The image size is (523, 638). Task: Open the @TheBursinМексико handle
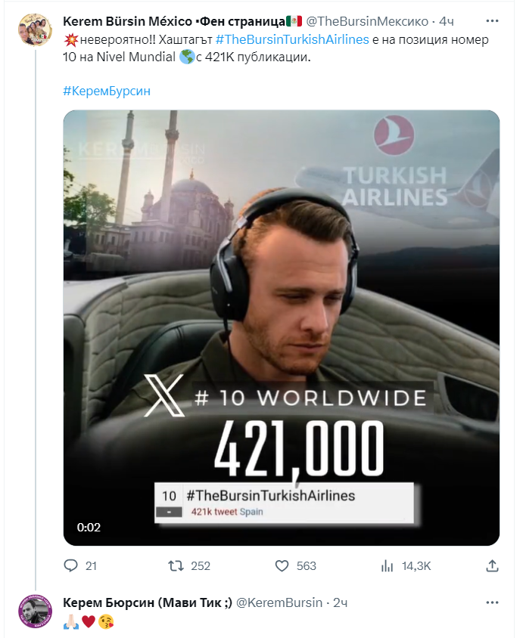tap(367, 19)
